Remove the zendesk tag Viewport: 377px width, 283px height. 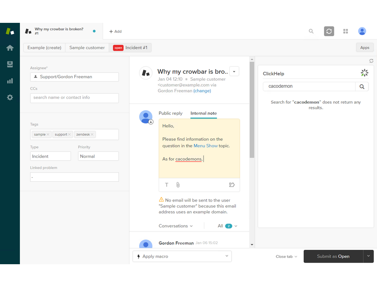click(x=92, y=134)
